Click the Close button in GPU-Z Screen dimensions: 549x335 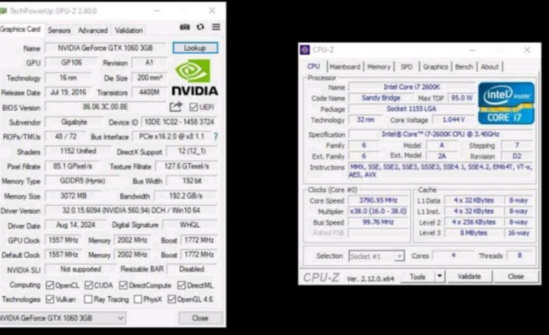(x=200, y=318)
